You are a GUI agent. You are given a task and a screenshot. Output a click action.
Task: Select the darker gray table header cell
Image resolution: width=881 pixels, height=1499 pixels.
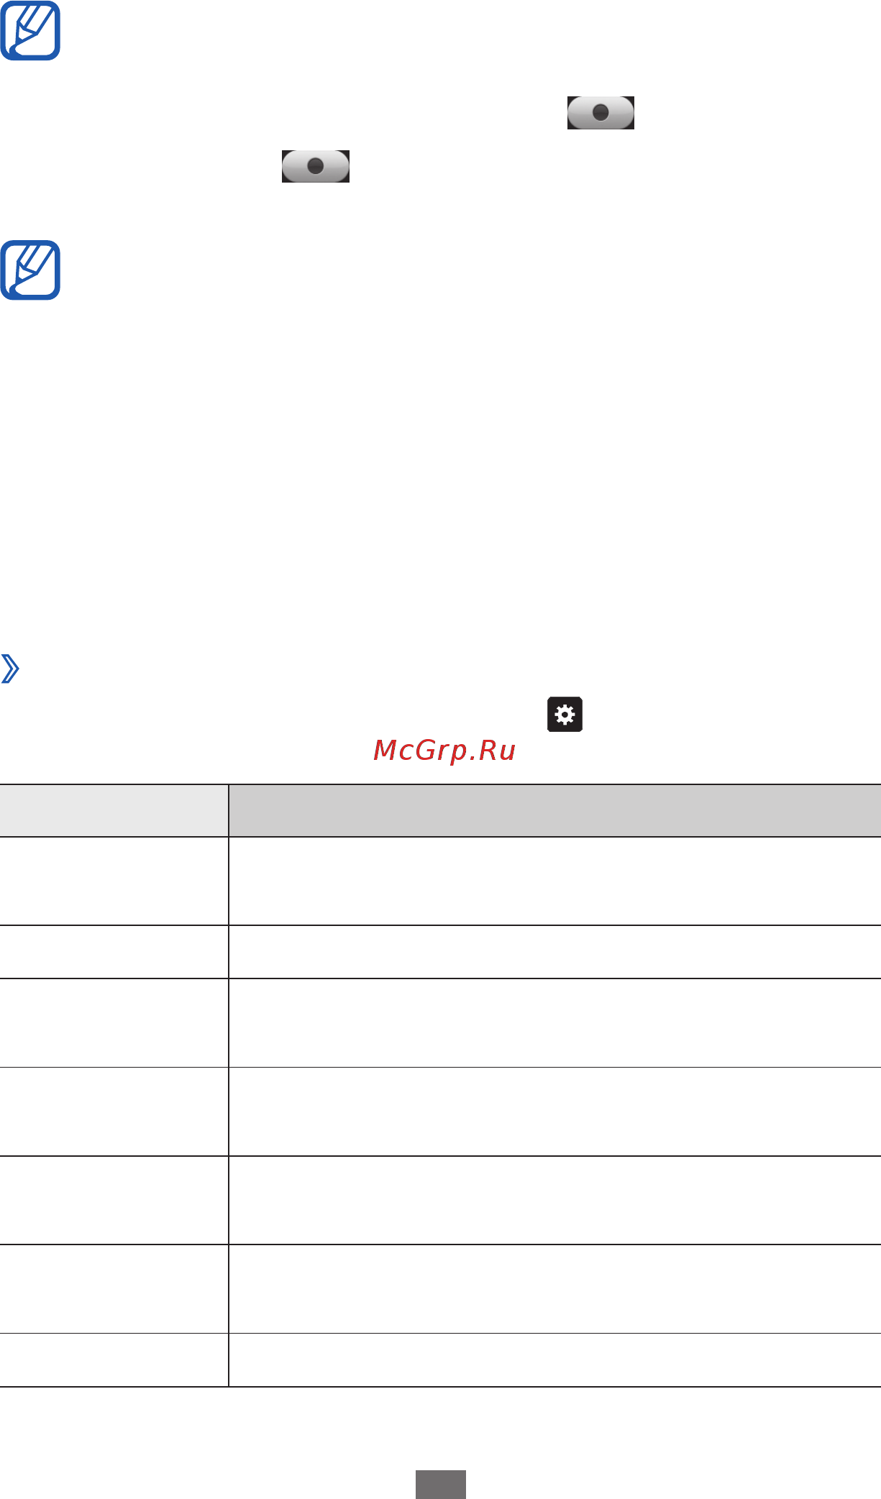[554, 810]
